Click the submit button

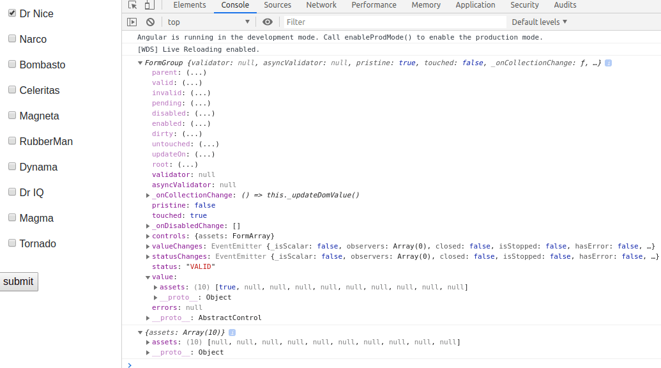tap(18, 281)
